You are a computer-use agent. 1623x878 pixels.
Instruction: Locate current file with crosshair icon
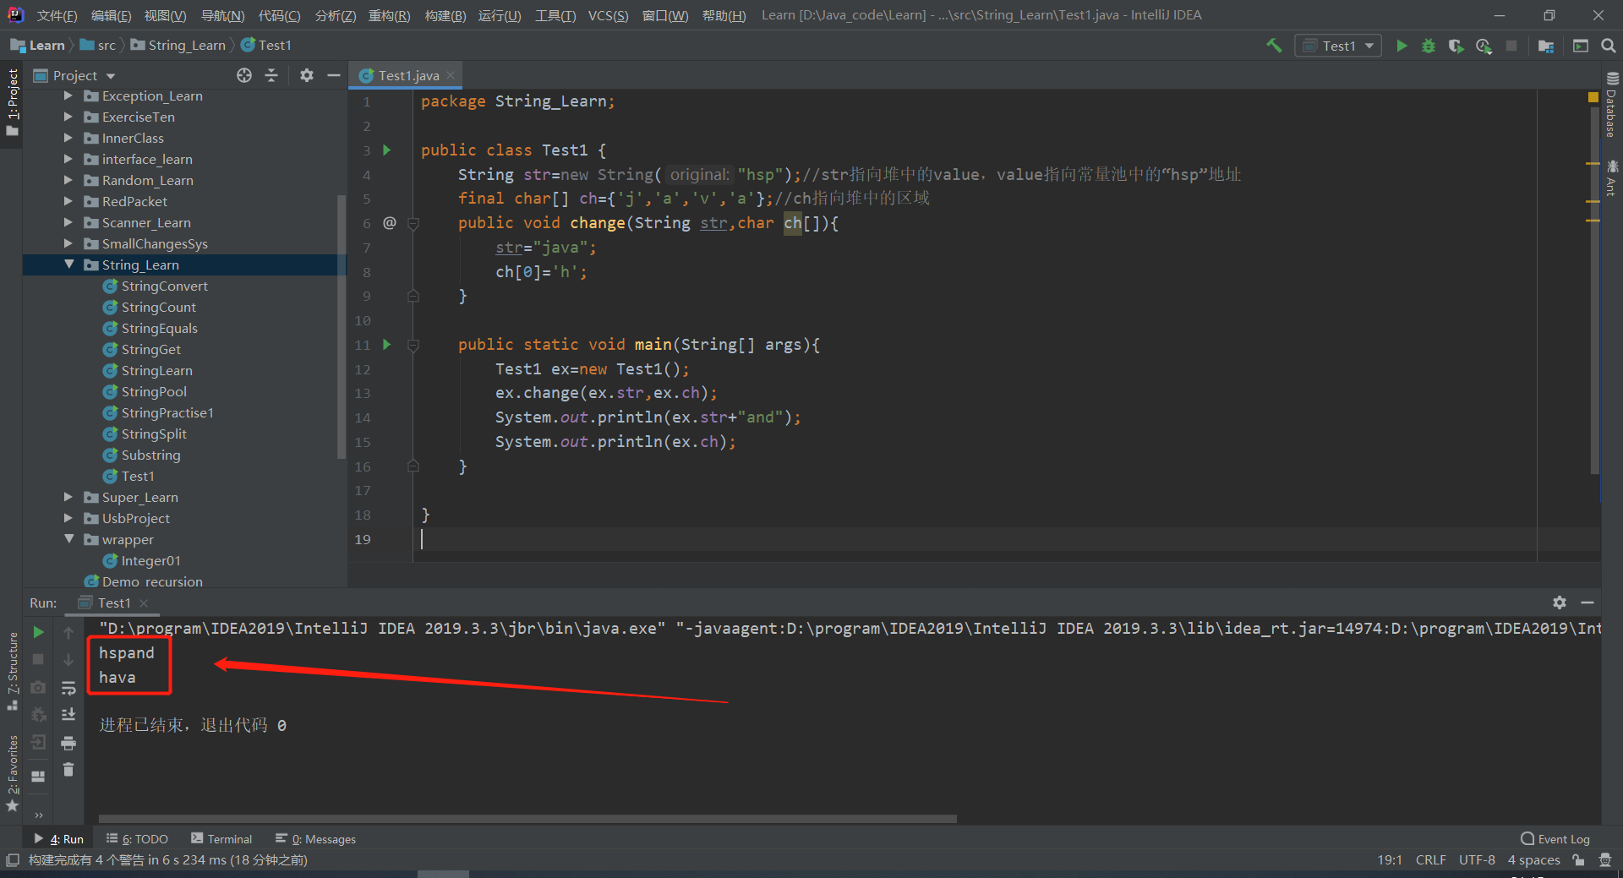tap(244, 75)
